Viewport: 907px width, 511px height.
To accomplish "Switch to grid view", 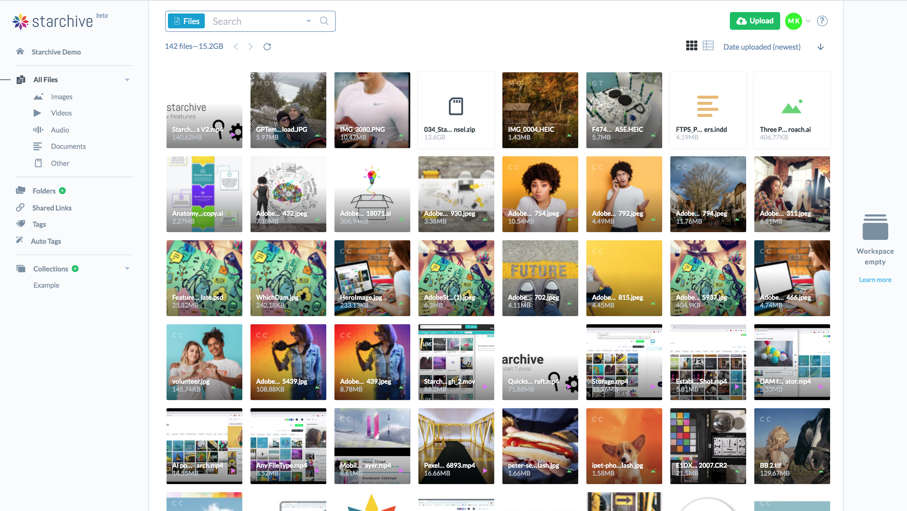I will 691,46.
